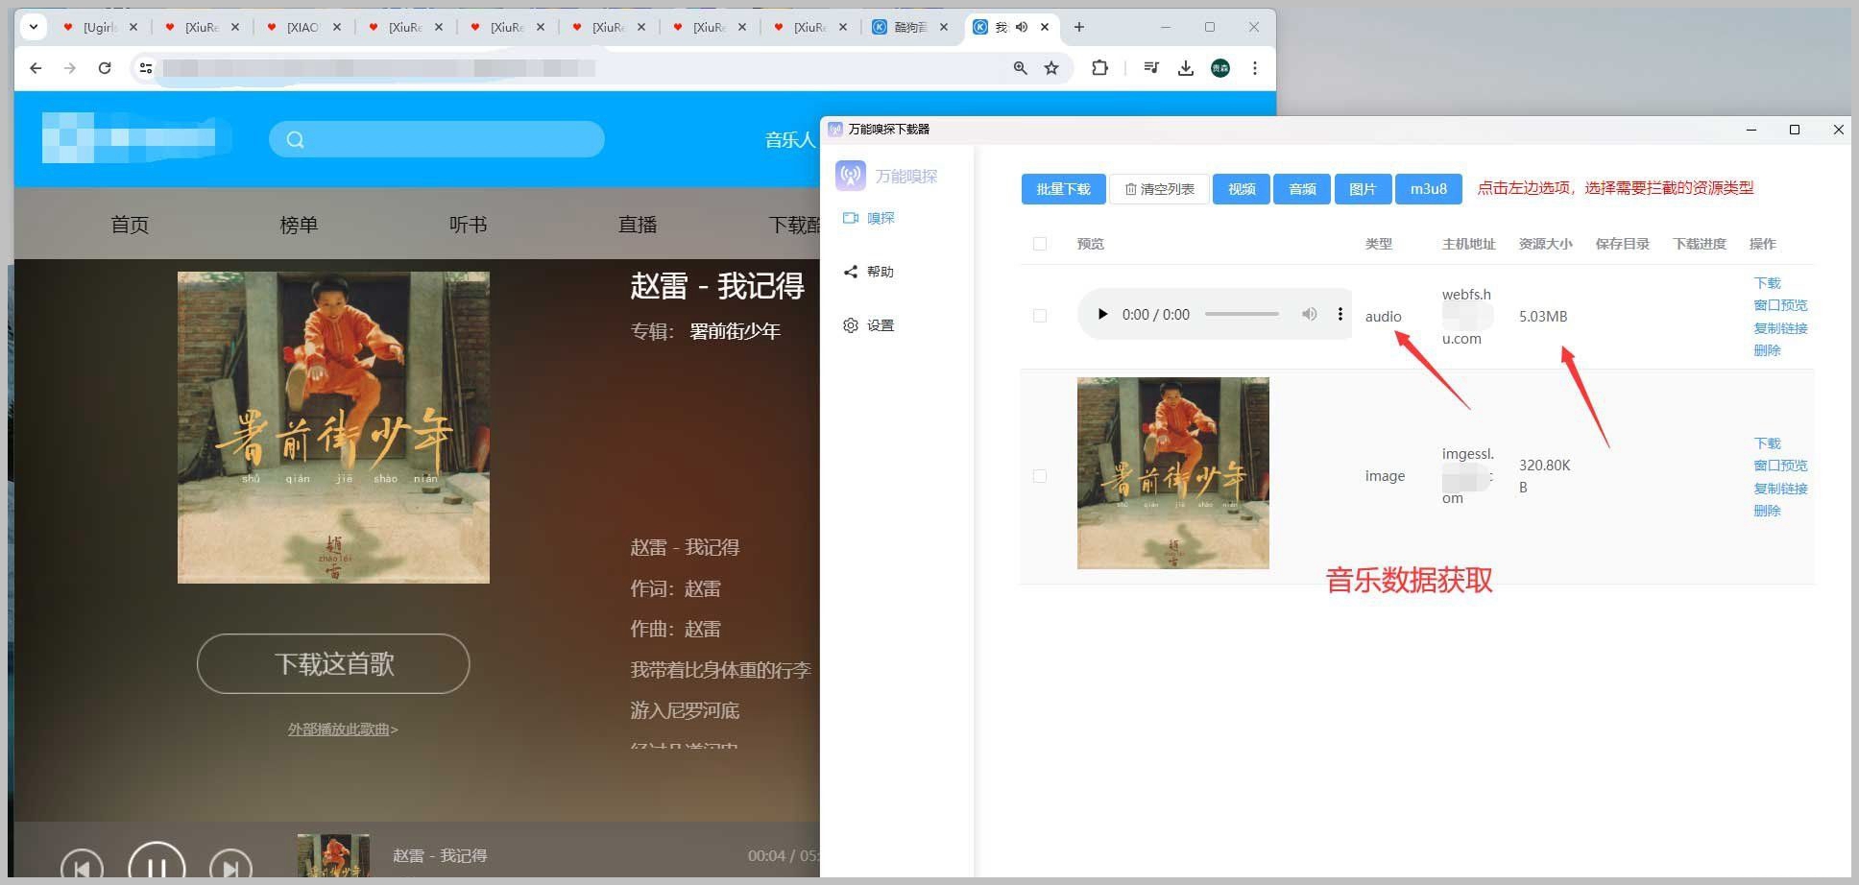Go back in browser history
Screen dimensions: 1859x885
pos(36,68)
